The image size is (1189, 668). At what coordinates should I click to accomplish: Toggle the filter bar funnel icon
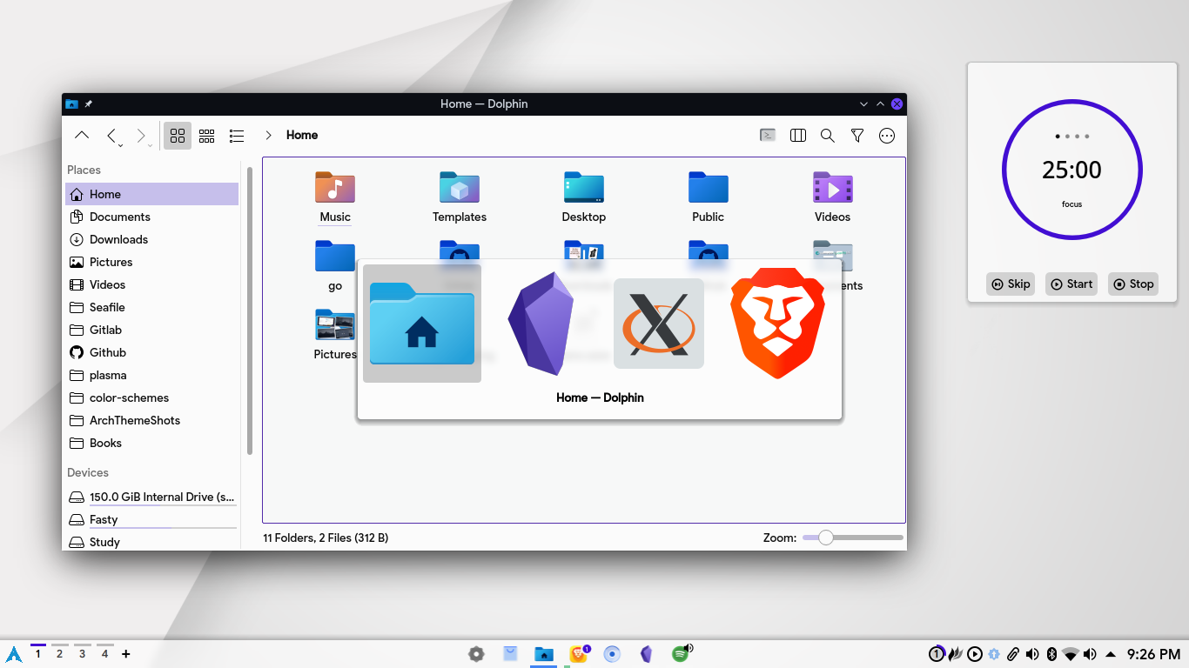coord(857,135)
